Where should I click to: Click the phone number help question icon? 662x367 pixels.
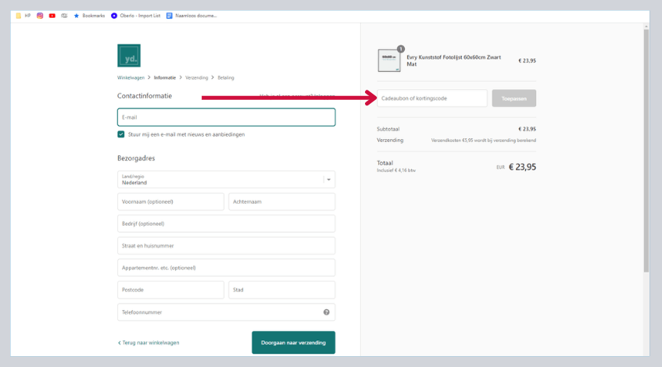pyautogui.click(x=327, y=312)
